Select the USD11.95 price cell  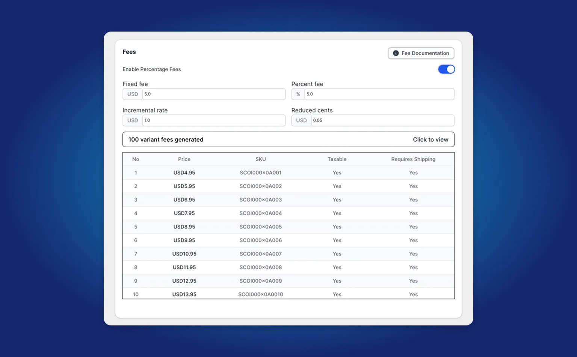point(184,268)
